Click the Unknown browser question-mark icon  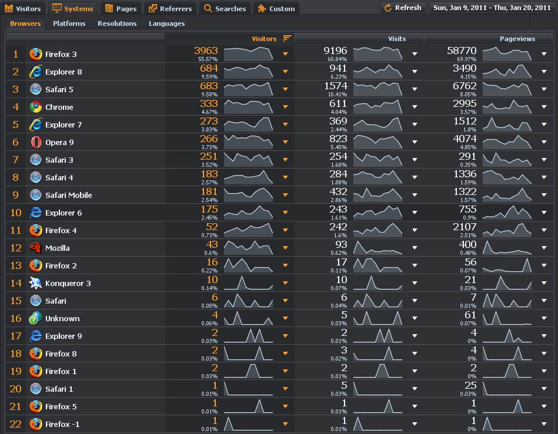[36, 318]
